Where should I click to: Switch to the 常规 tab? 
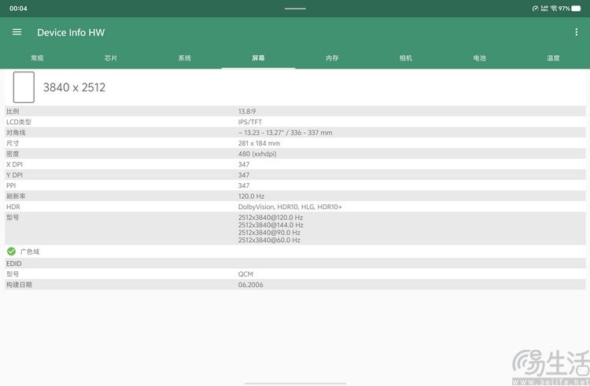(x=37, y=58)
